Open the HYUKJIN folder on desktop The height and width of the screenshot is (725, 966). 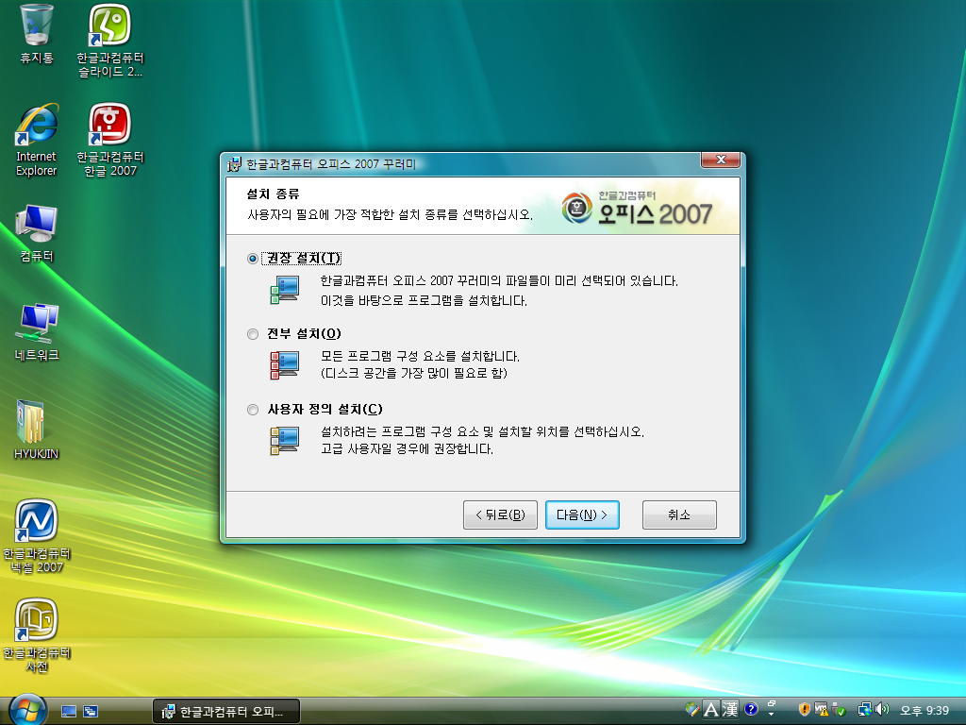pos(37,430)
